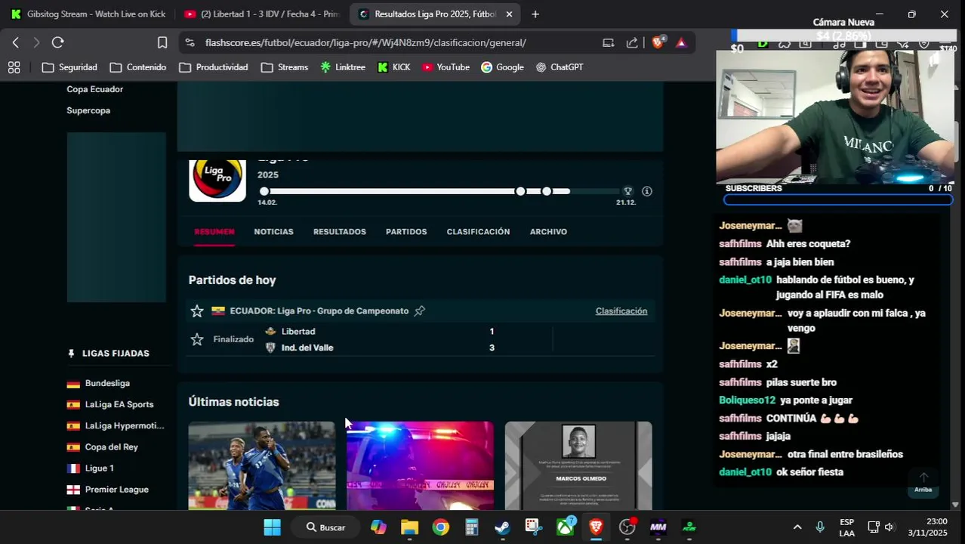Open the police lights news thumbnail

point(420,465)
